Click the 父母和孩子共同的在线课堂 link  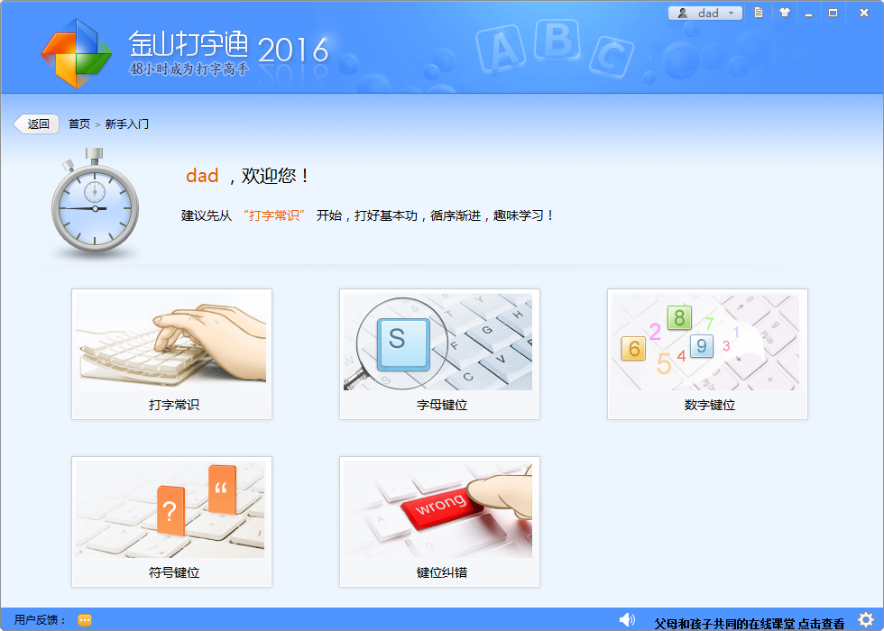tap(750, 624)
